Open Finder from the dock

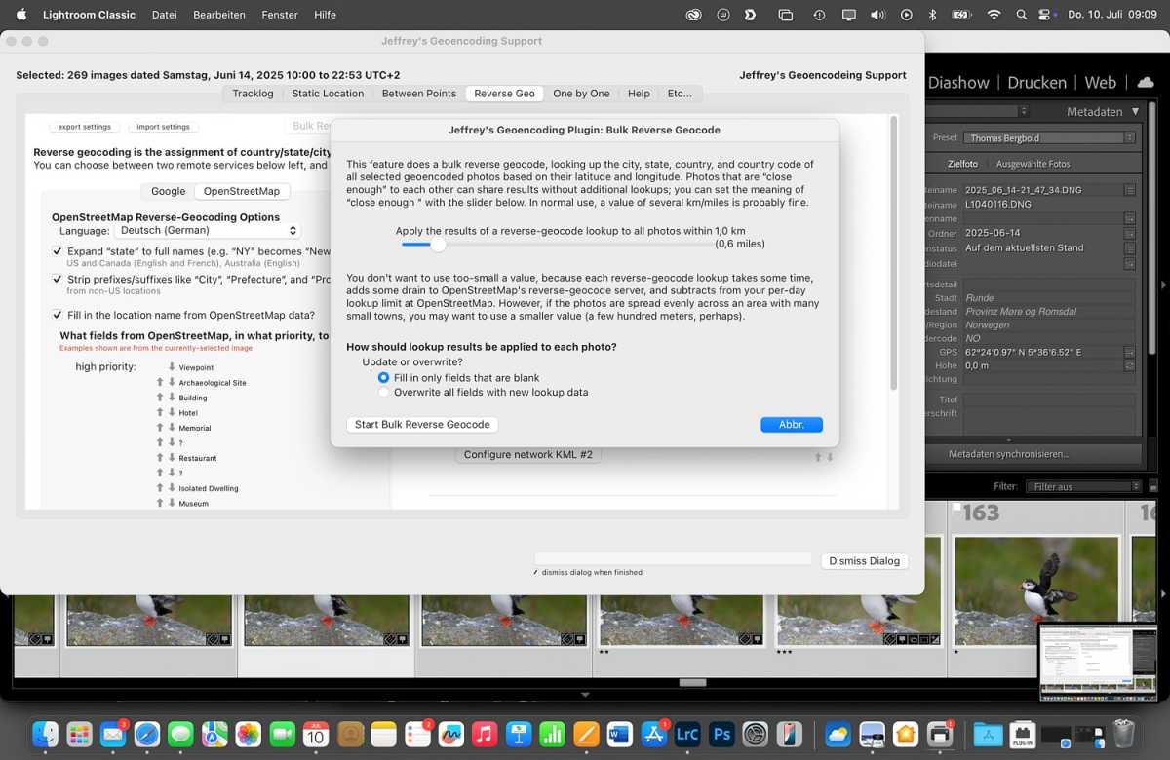point(45,734)
